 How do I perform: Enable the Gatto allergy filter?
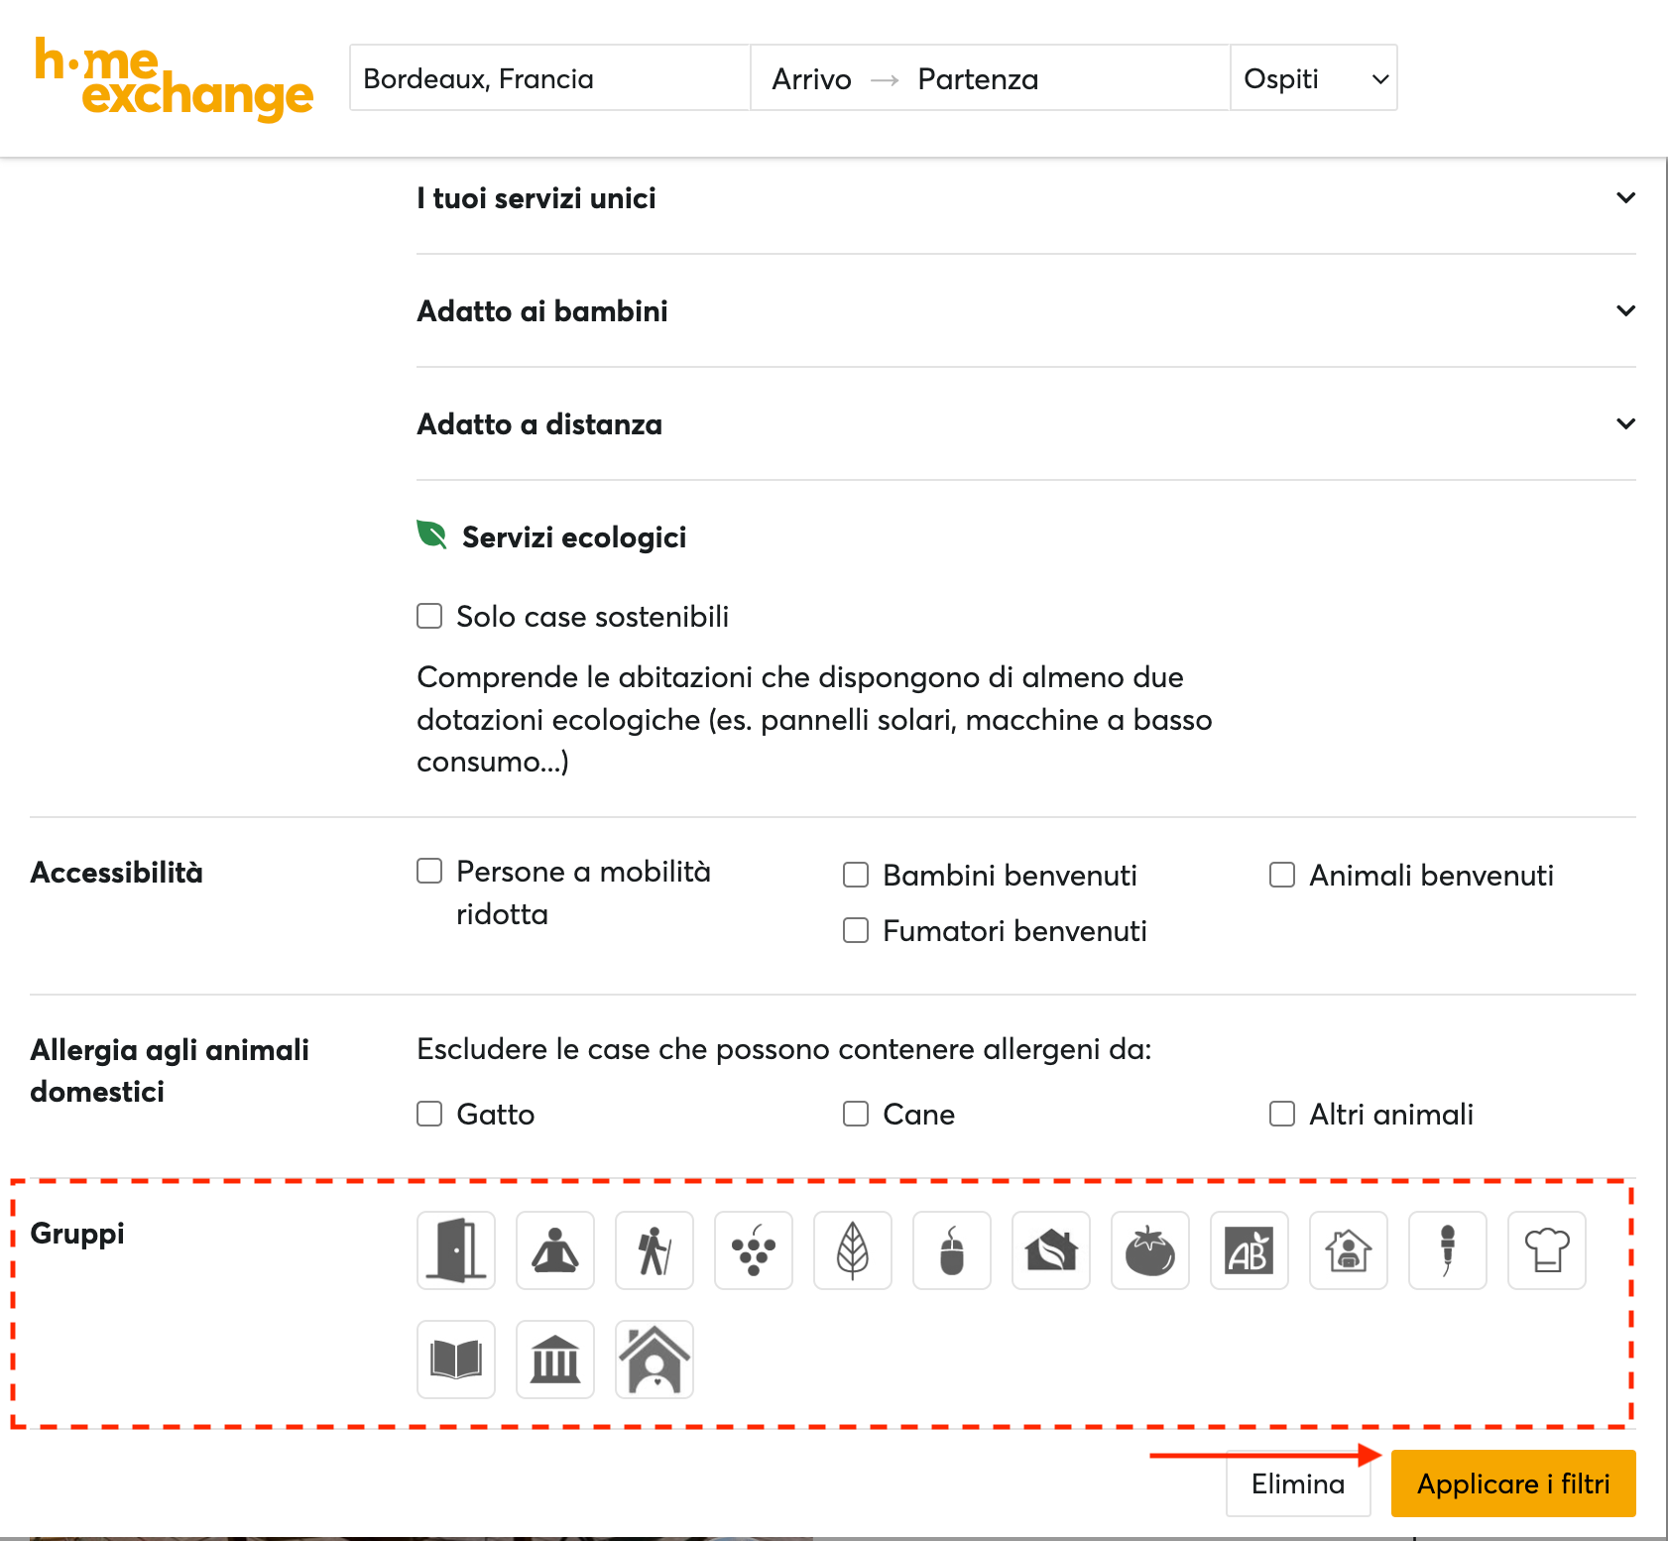coord(428,1114)
